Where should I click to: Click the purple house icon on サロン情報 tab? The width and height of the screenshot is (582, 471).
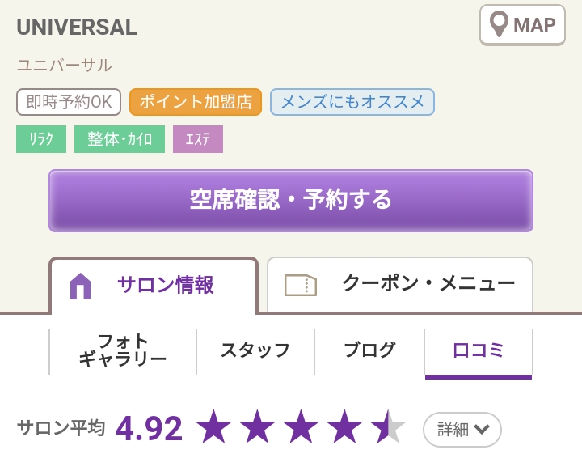click(80, 286)
